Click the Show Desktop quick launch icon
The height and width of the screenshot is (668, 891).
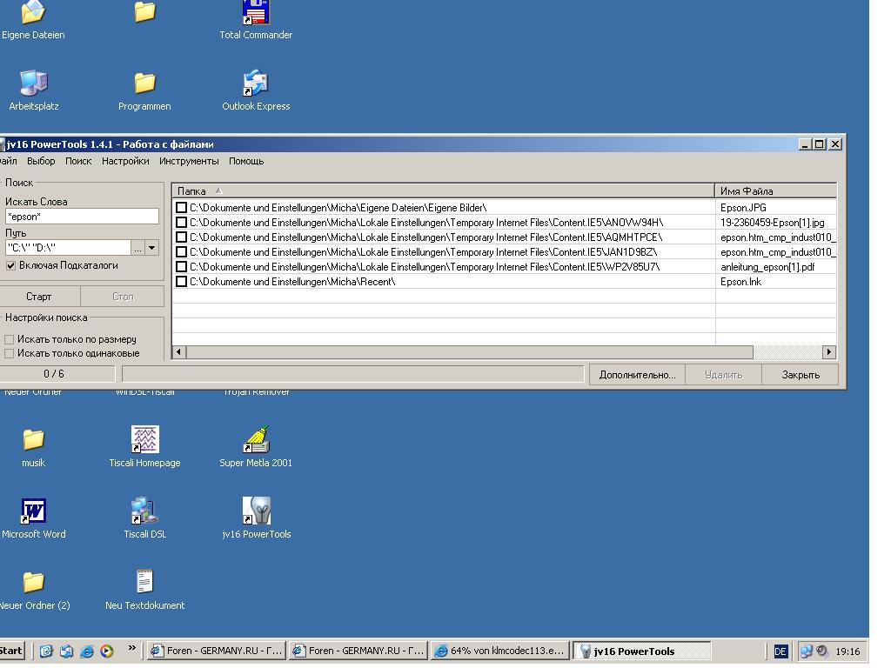46,651
